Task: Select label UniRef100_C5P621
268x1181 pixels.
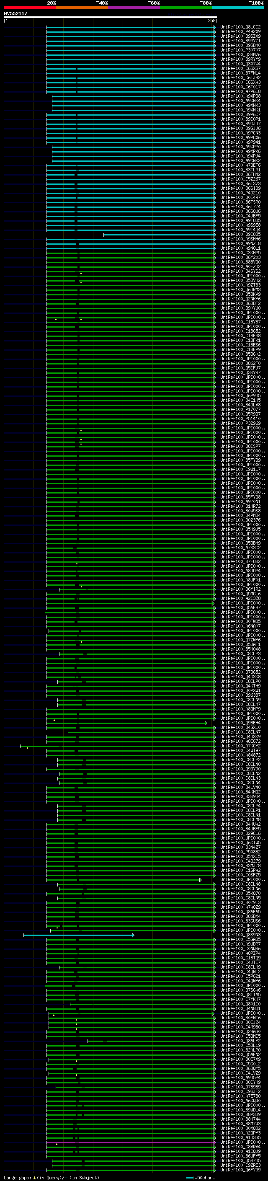Action: pyautogui.click(x=240, y=977)
